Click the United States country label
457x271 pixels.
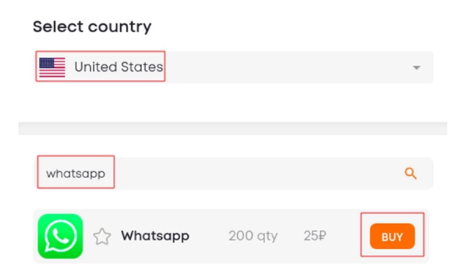(119, 67)
